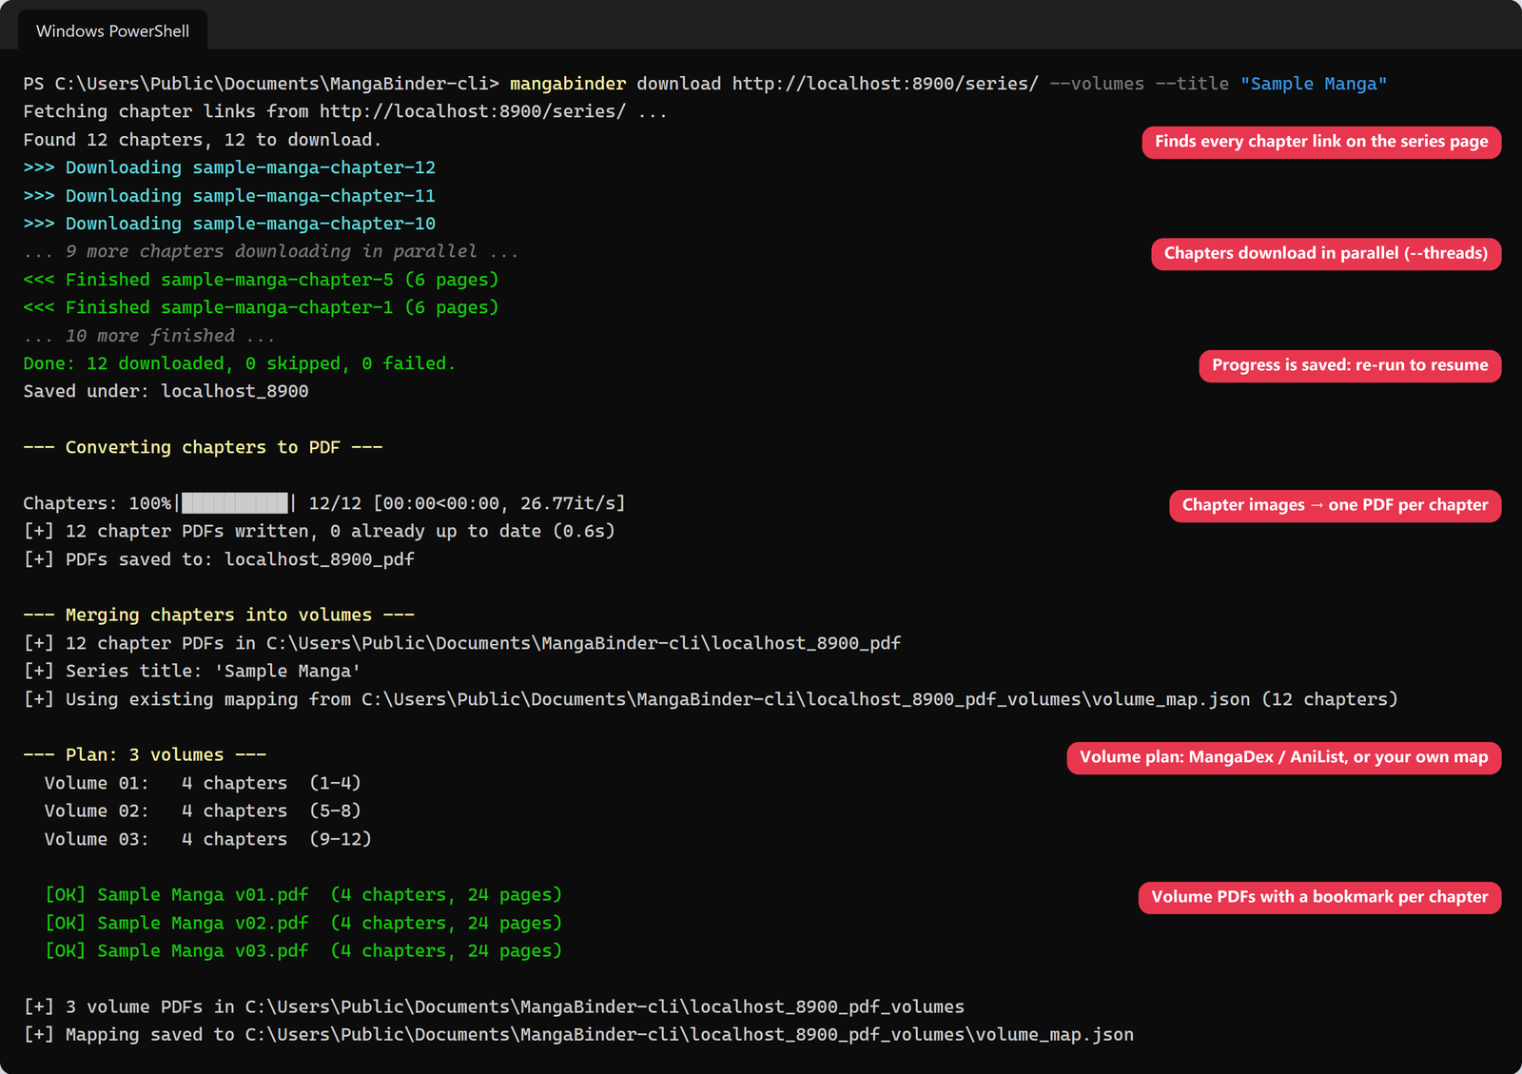This screenshot has height=1074, width=1522.
Task: Click the 'Fetching chapter links from' line
Action: (x=345, y=111)
